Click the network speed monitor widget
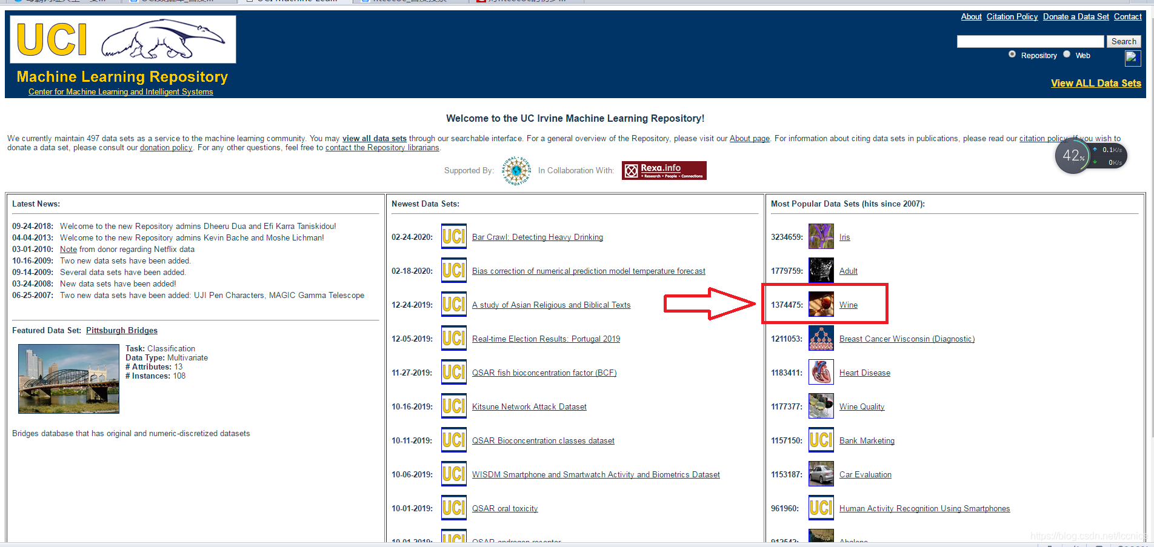 (1091, 156)
